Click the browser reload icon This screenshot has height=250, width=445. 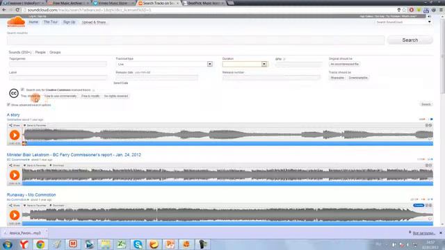(x=17, y=10)
